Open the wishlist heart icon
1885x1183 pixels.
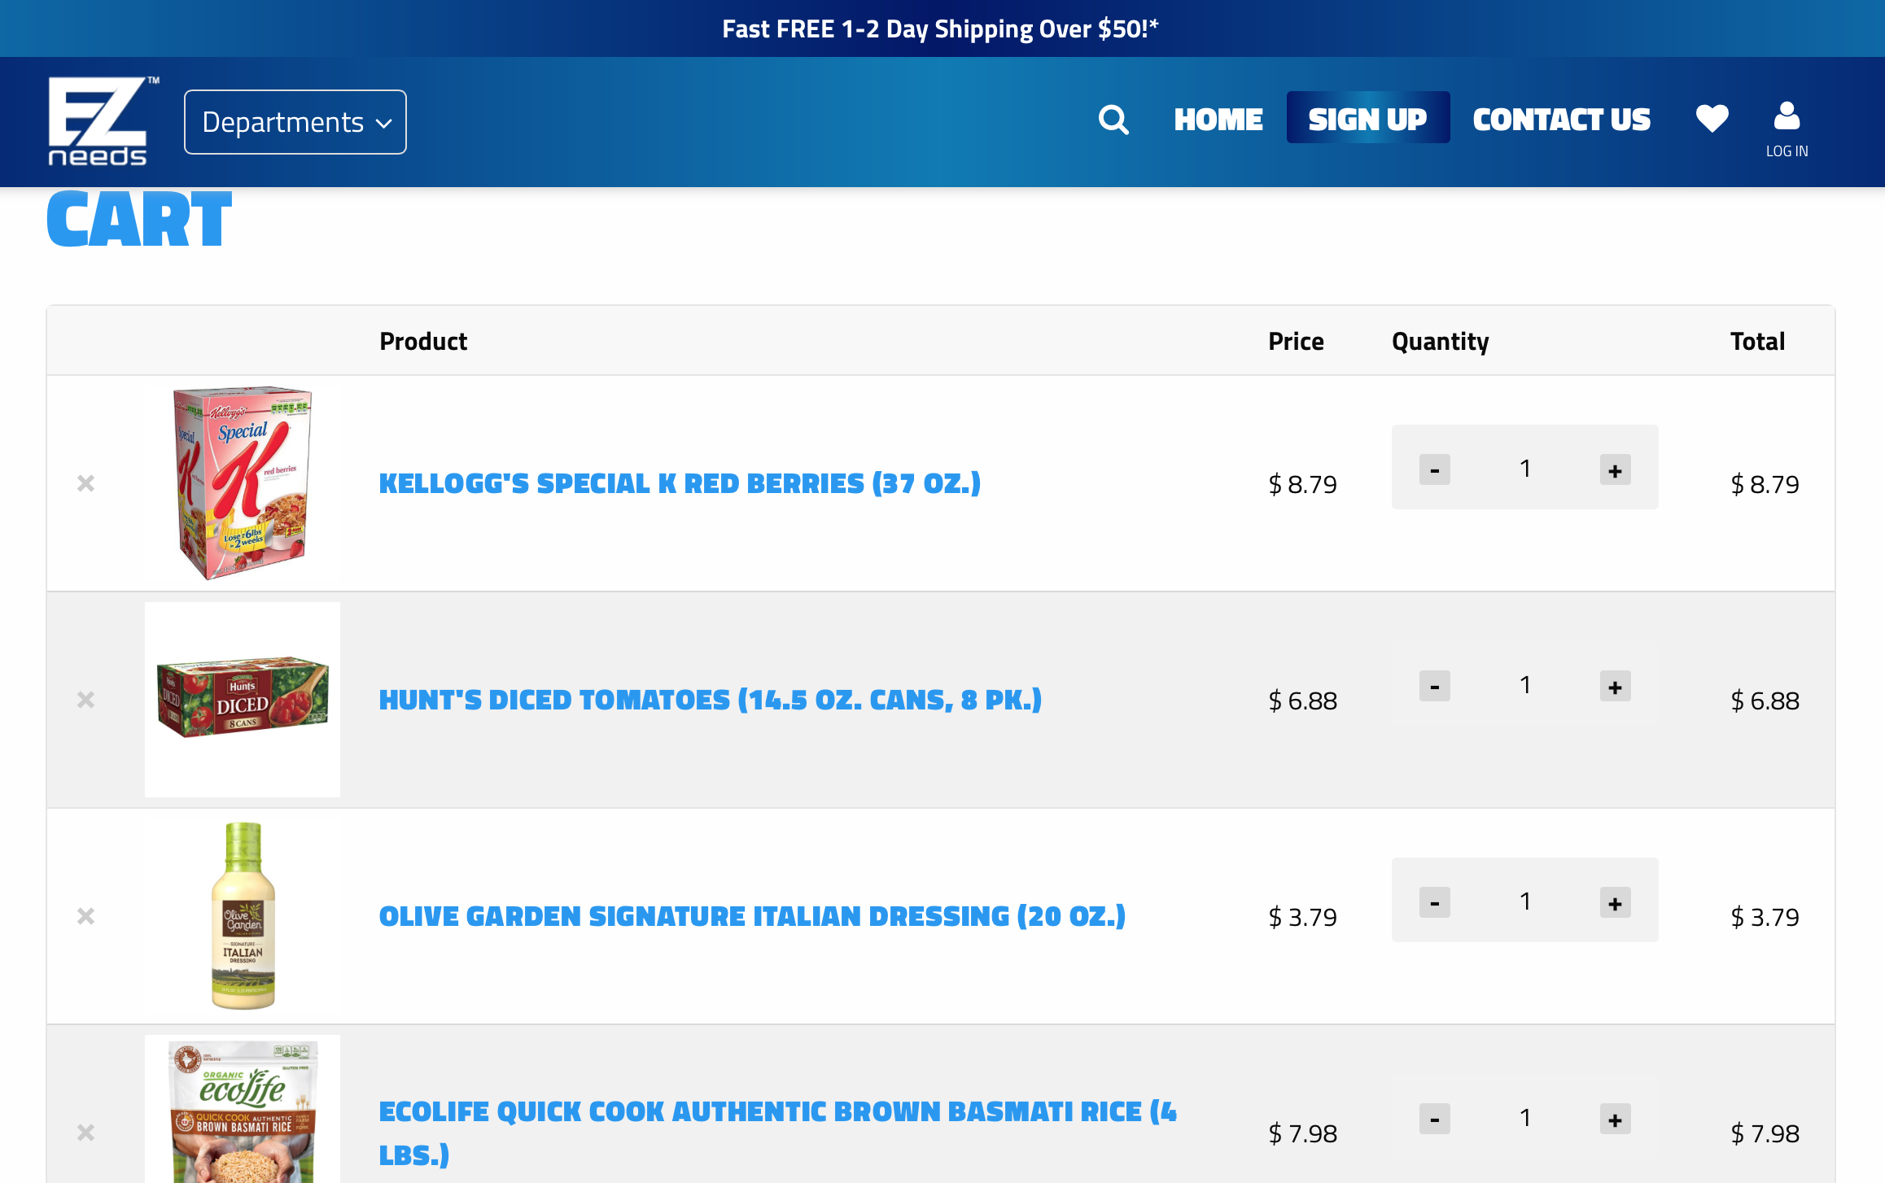[x=1712, y=119]
